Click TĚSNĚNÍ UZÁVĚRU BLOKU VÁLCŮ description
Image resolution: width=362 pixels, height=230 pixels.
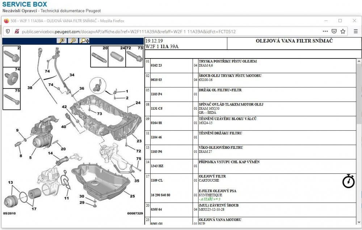pos(228,119)
